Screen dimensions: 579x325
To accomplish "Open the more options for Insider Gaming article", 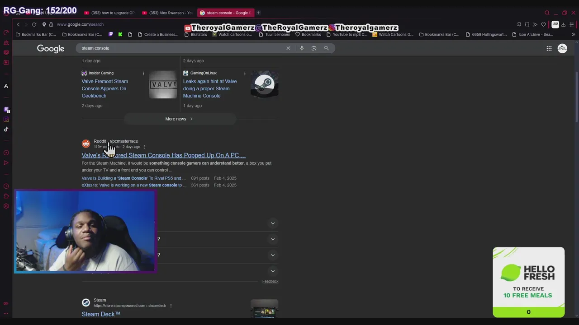I will pyautogui.click(x=143, y=73).
